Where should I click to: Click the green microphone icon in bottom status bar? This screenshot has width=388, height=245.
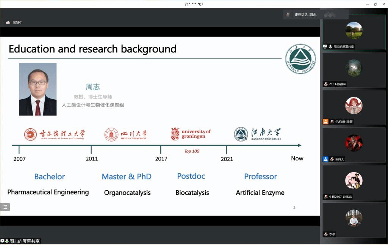click(7, 241)
